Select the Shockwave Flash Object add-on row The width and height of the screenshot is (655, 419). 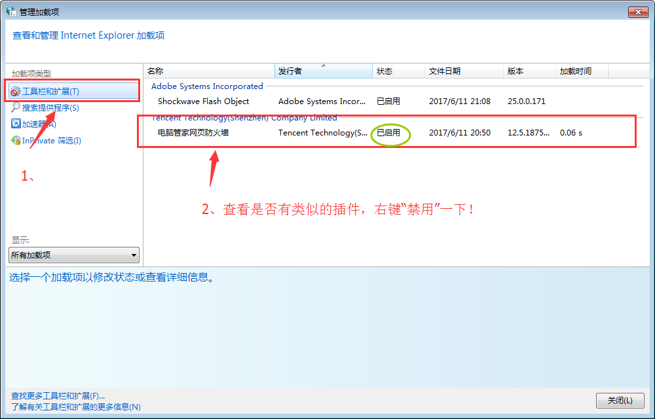(204, 101)
